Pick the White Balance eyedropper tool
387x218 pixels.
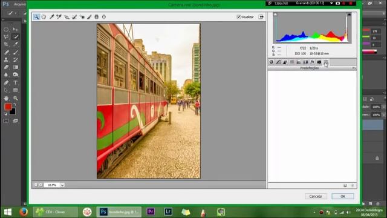51,17
